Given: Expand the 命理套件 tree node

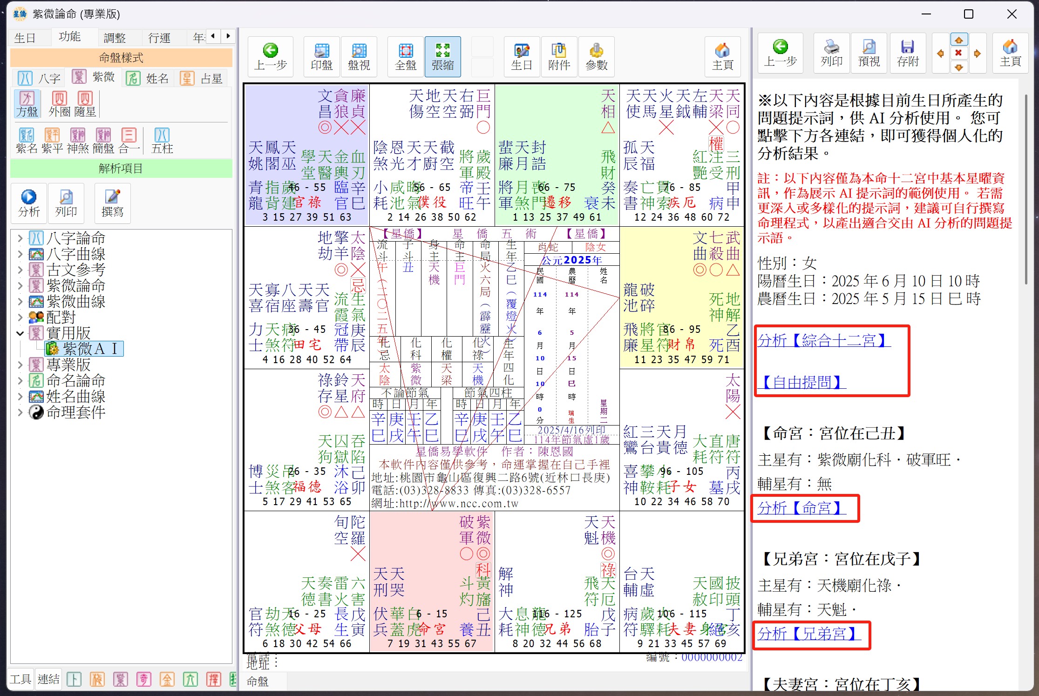Looking at the screenshot, I should [x=20, y=412].
